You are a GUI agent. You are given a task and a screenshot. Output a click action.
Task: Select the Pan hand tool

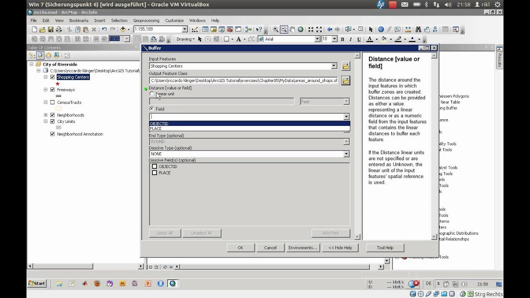pyautogui.click(x=292, y=29)
